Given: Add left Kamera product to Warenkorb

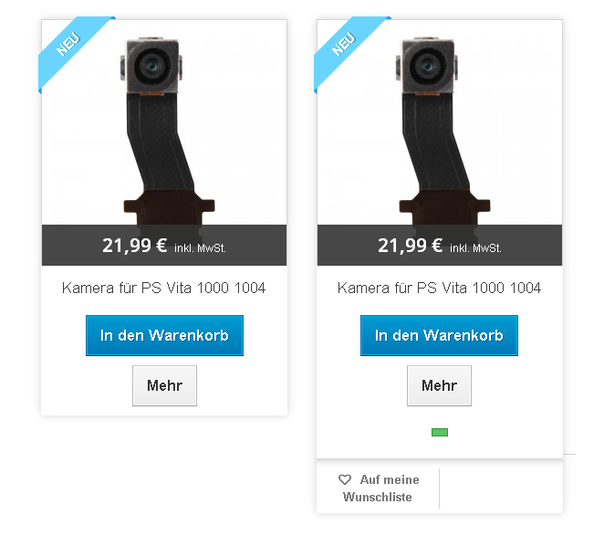Looking at the screenshot, I should pos(164,335).
